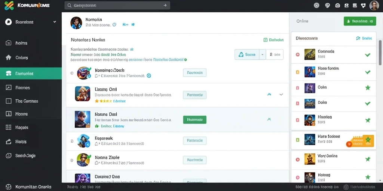Viewport: 383px width, 191px height.
Task: Expand the Bsonobtnt chevron in the sidebar
Action: point(55,22)
